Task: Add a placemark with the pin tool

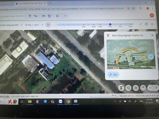Action: pos(30,16)
